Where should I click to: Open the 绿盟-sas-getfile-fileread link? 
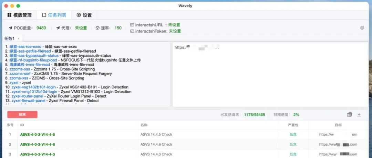tap(30, 51)
